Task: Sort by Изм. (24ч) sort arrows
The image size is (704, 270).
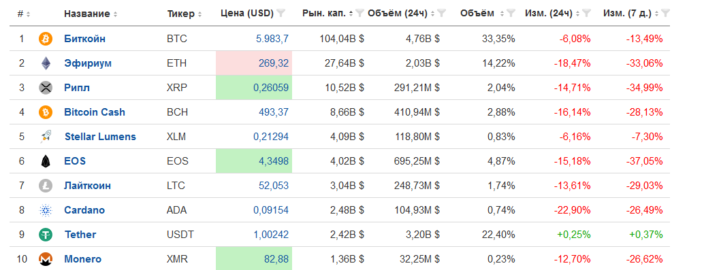Action: pyautogui.click(x=577, y=14)
